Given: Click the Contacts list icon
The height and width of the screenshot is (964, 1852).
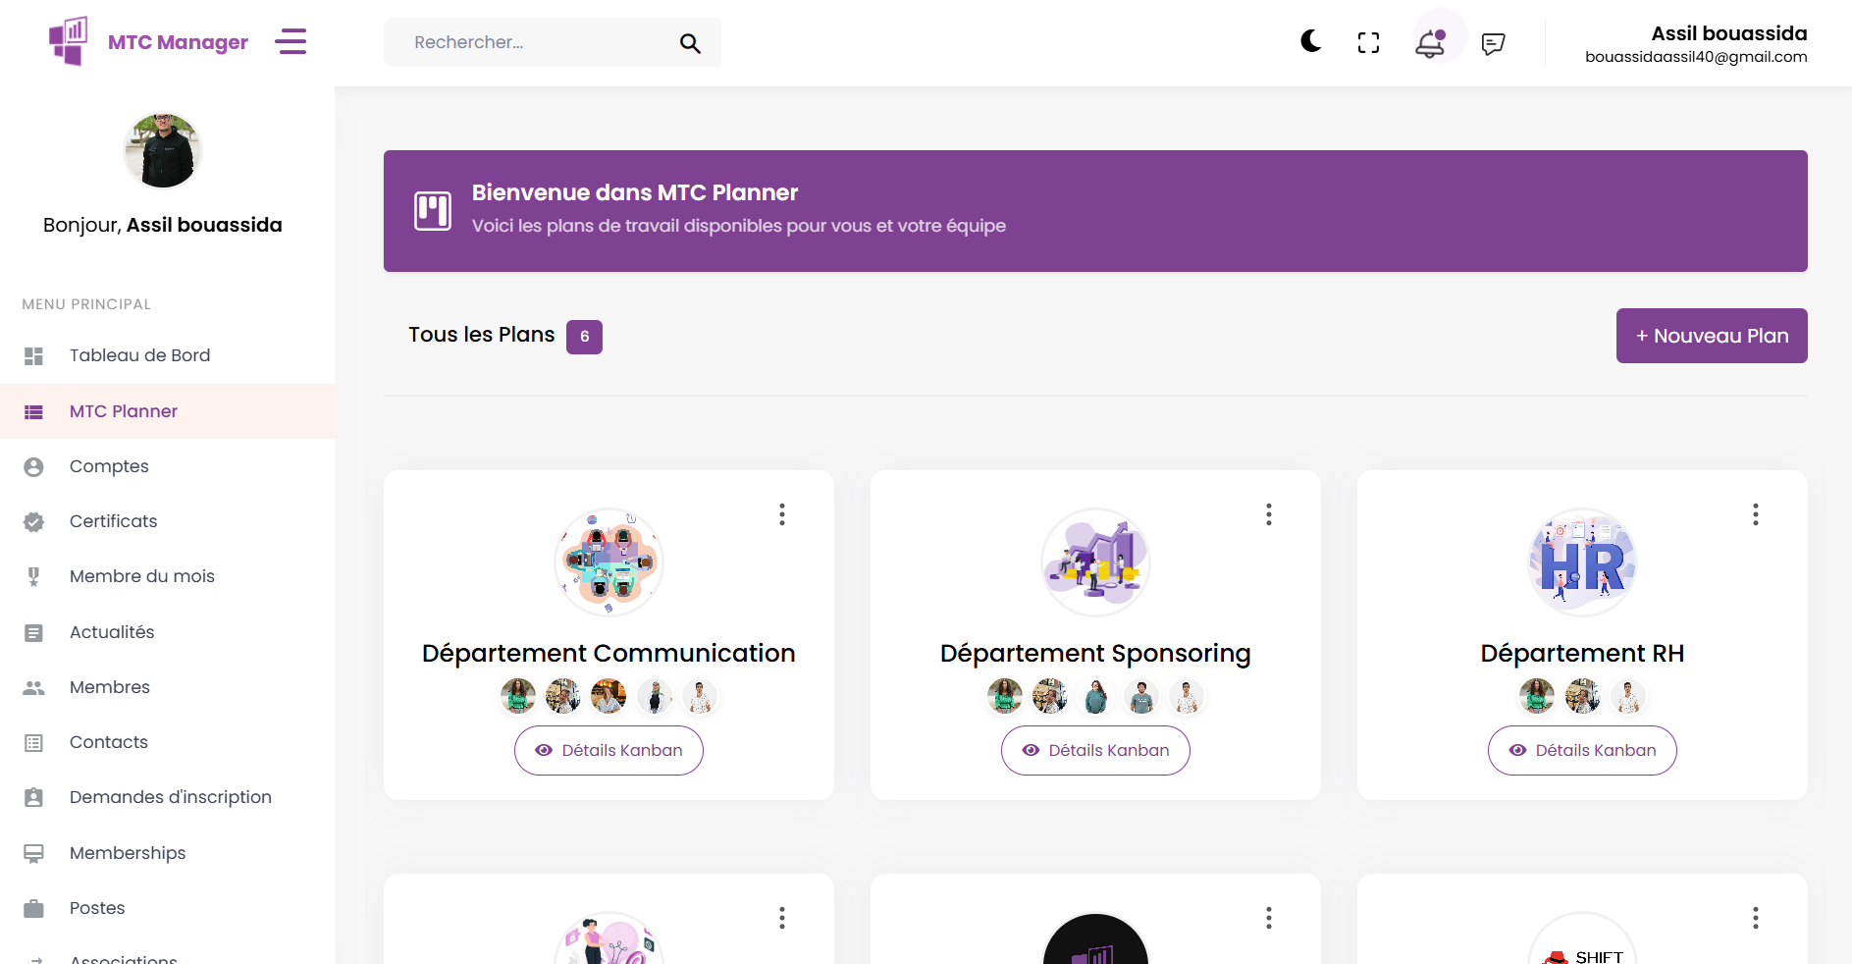Looking at the screenshot, I should pos(33,742).
